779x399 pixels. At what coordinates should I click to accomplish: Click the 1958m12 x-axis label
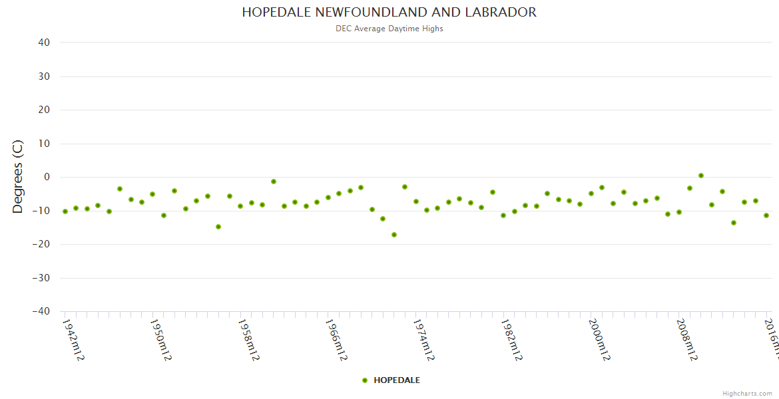click(248, 339)
